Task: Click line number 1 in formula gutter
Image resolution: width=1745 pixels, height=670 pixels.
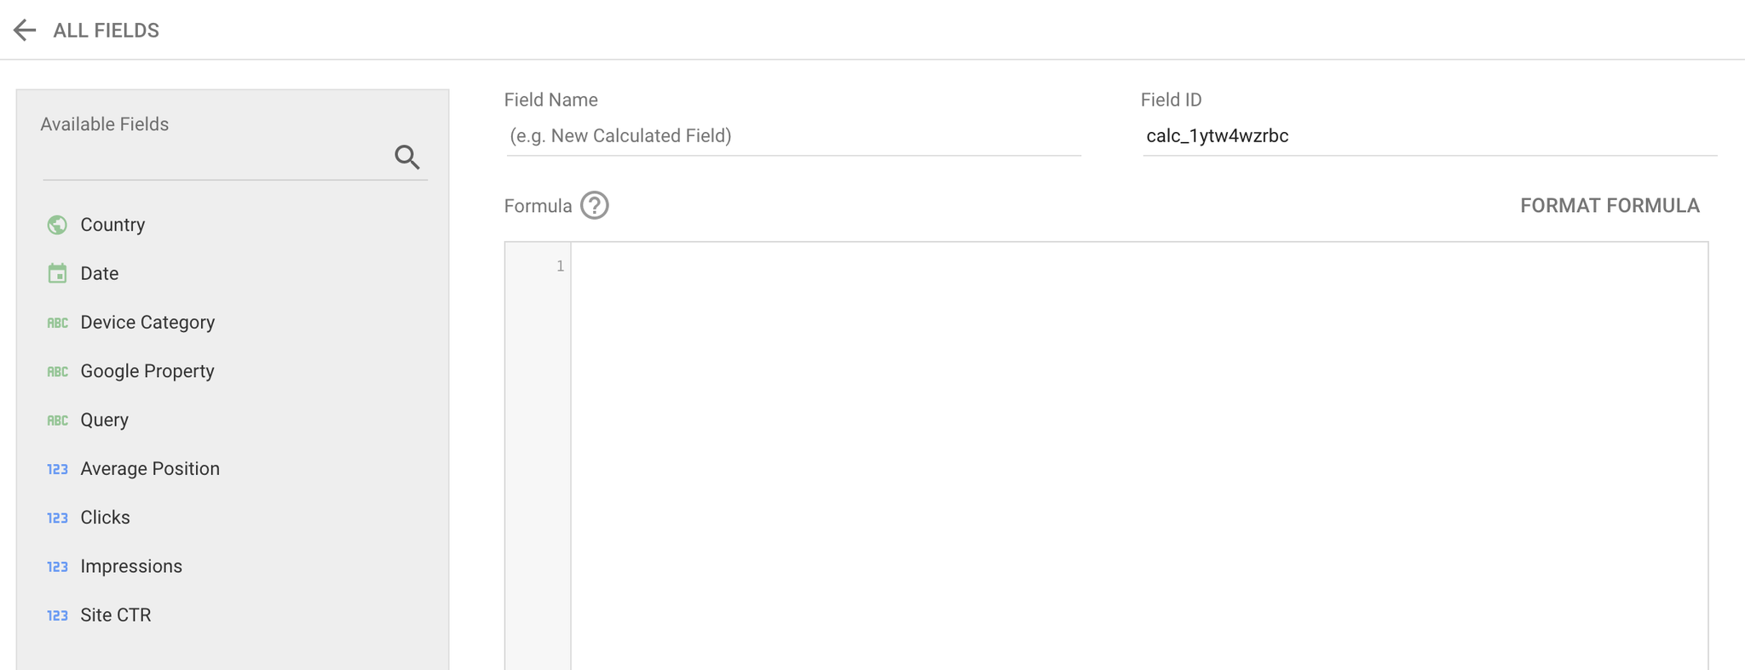Action: coord(560,266)
